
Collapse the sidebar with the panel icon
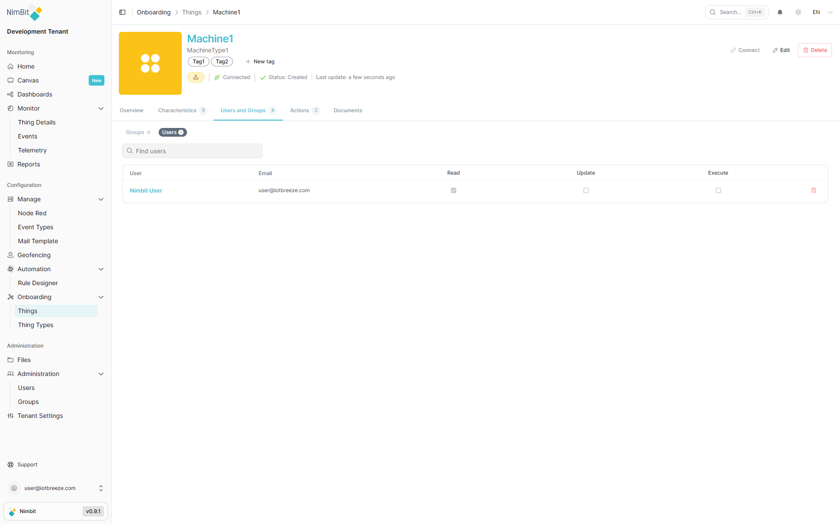pyautogui.click(x=122, y=12)
